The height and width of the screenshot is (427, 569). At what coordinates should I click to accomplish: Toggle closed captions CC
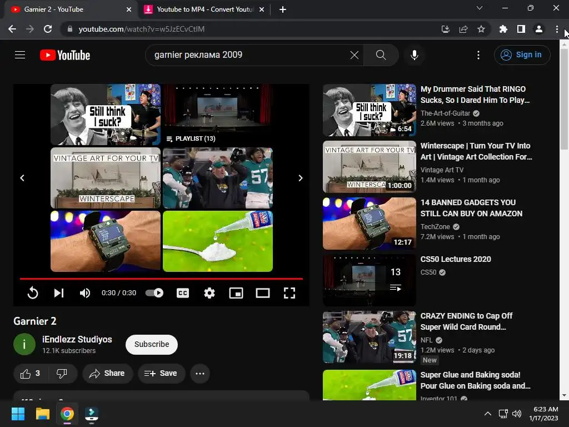(x=182, y=292)
